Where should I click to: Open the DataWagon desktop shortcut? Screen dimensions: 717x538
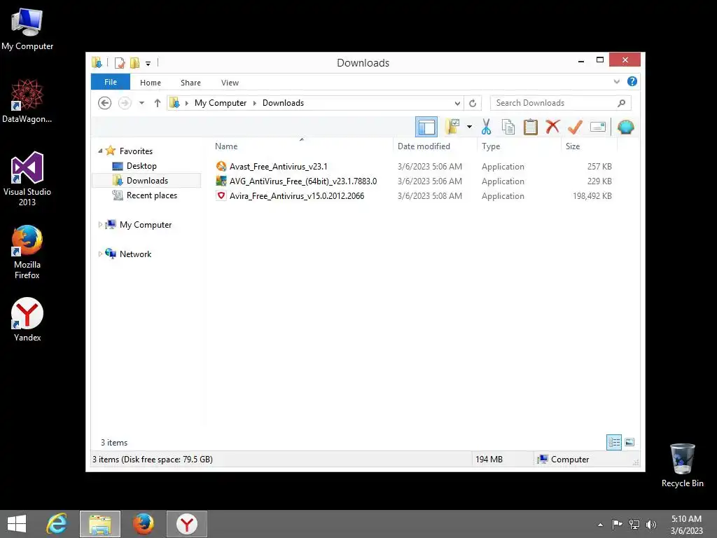pos(27,101)
